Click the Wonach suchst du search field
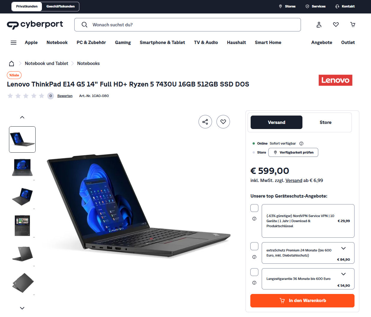 [187, 25]
